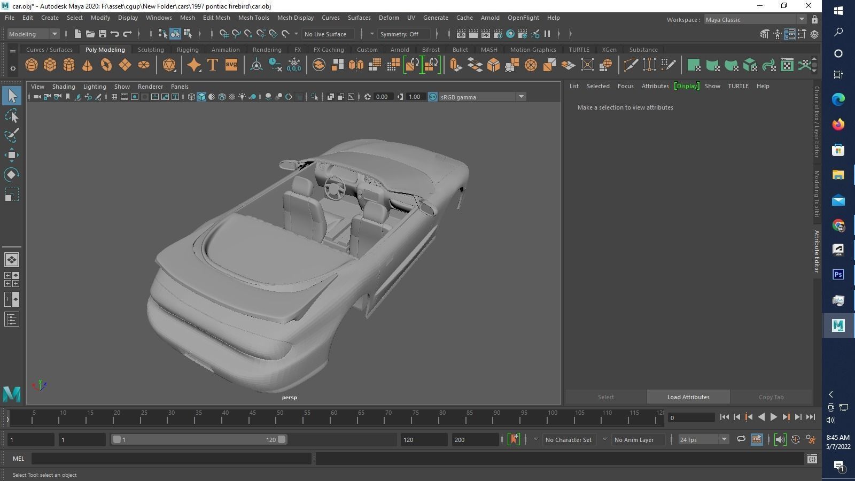Create a polygon cube from the shelf
855x481 pixels.
coord(50,65)
